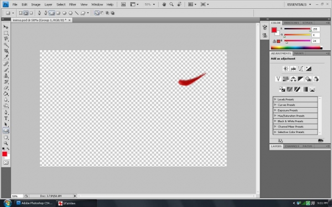The image size is (332, 207).
Task: Select the Blur tool
Action: pos(6,100)
